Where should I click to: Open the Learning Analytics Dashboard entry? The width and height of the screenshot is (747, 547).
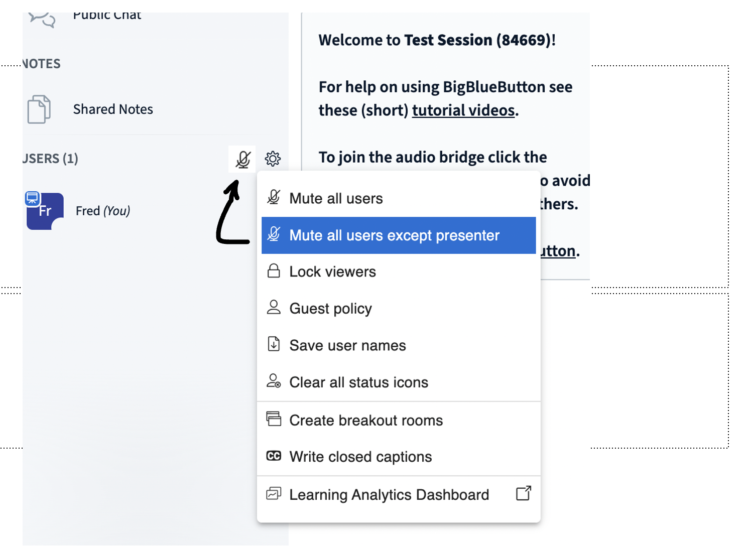389,494
